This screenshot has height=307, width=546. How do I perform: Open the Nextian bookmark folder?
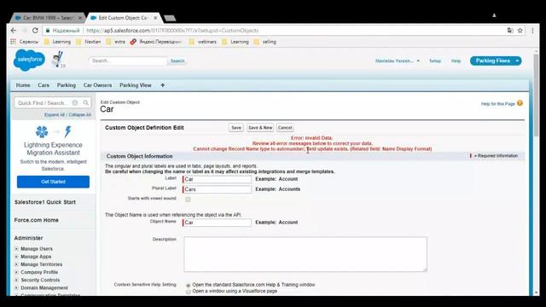[x=89, y=42]
